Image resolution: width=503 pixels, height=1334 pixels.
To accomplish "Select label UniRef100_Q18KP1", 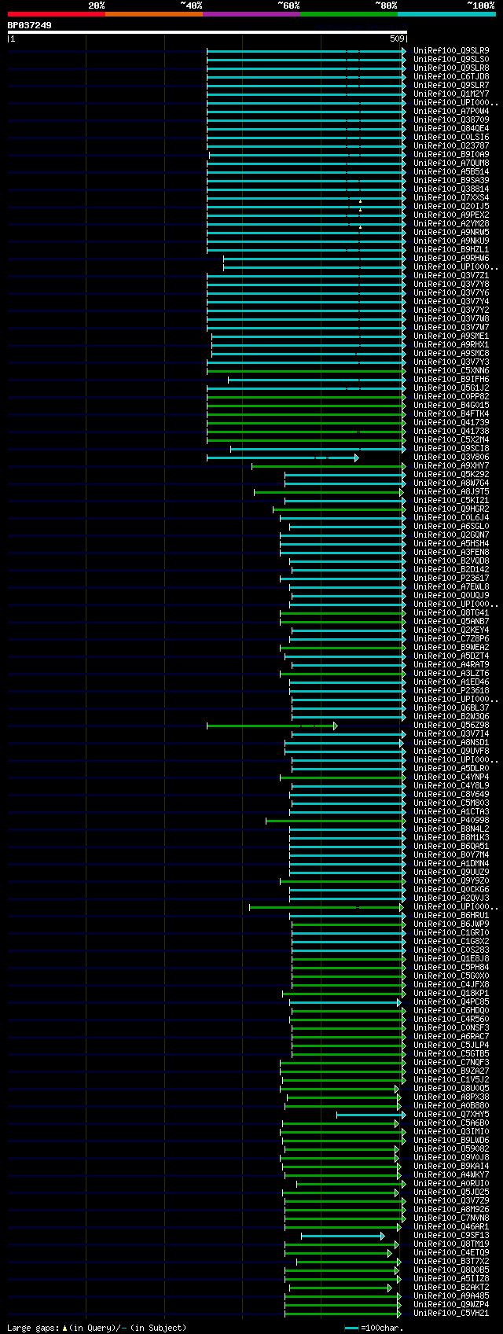I will (x=451, y=994).
